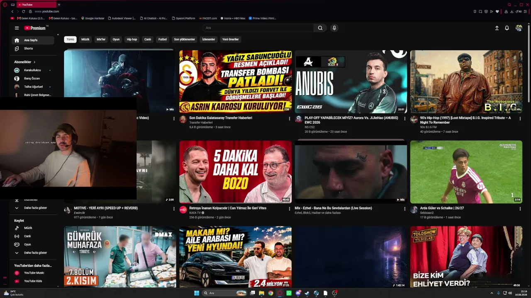Open Opera ad blocker shield
Image resolution: width=531 pixels, height=298 pixels.
point(486,12)
